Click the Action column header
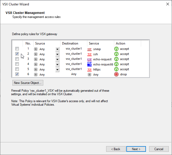Viewport: 172px width, 155px height. click(127, 43)
